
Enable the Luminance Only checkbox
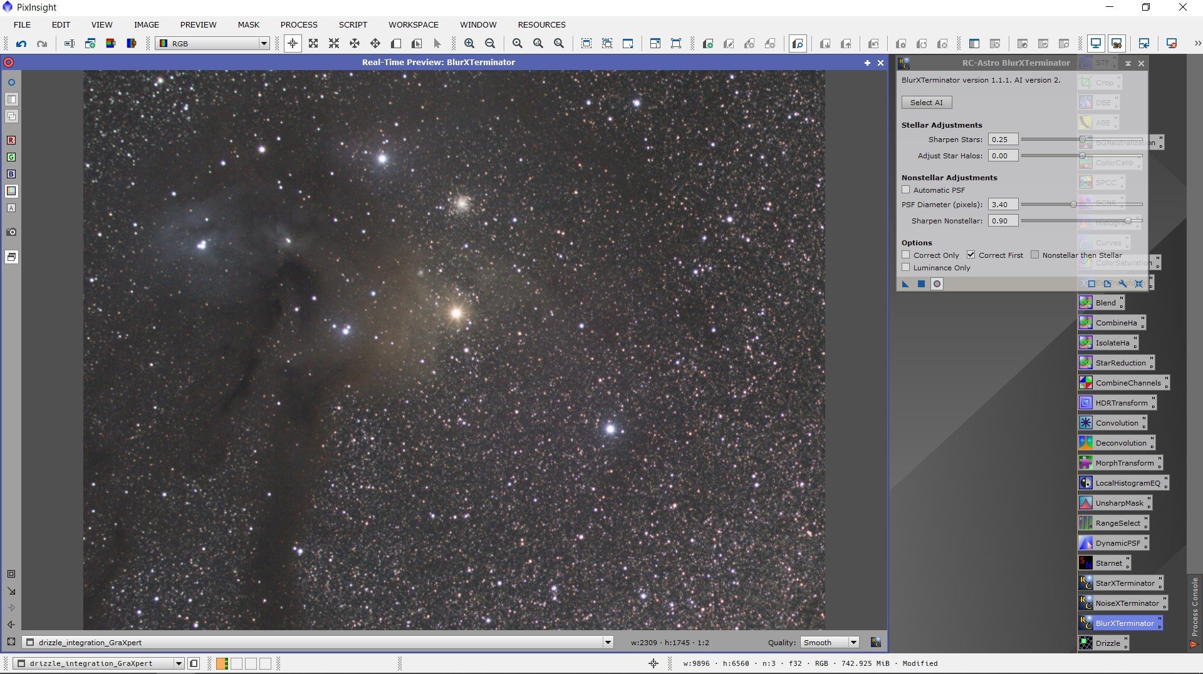pyautogui.click(x=905, y=267)
